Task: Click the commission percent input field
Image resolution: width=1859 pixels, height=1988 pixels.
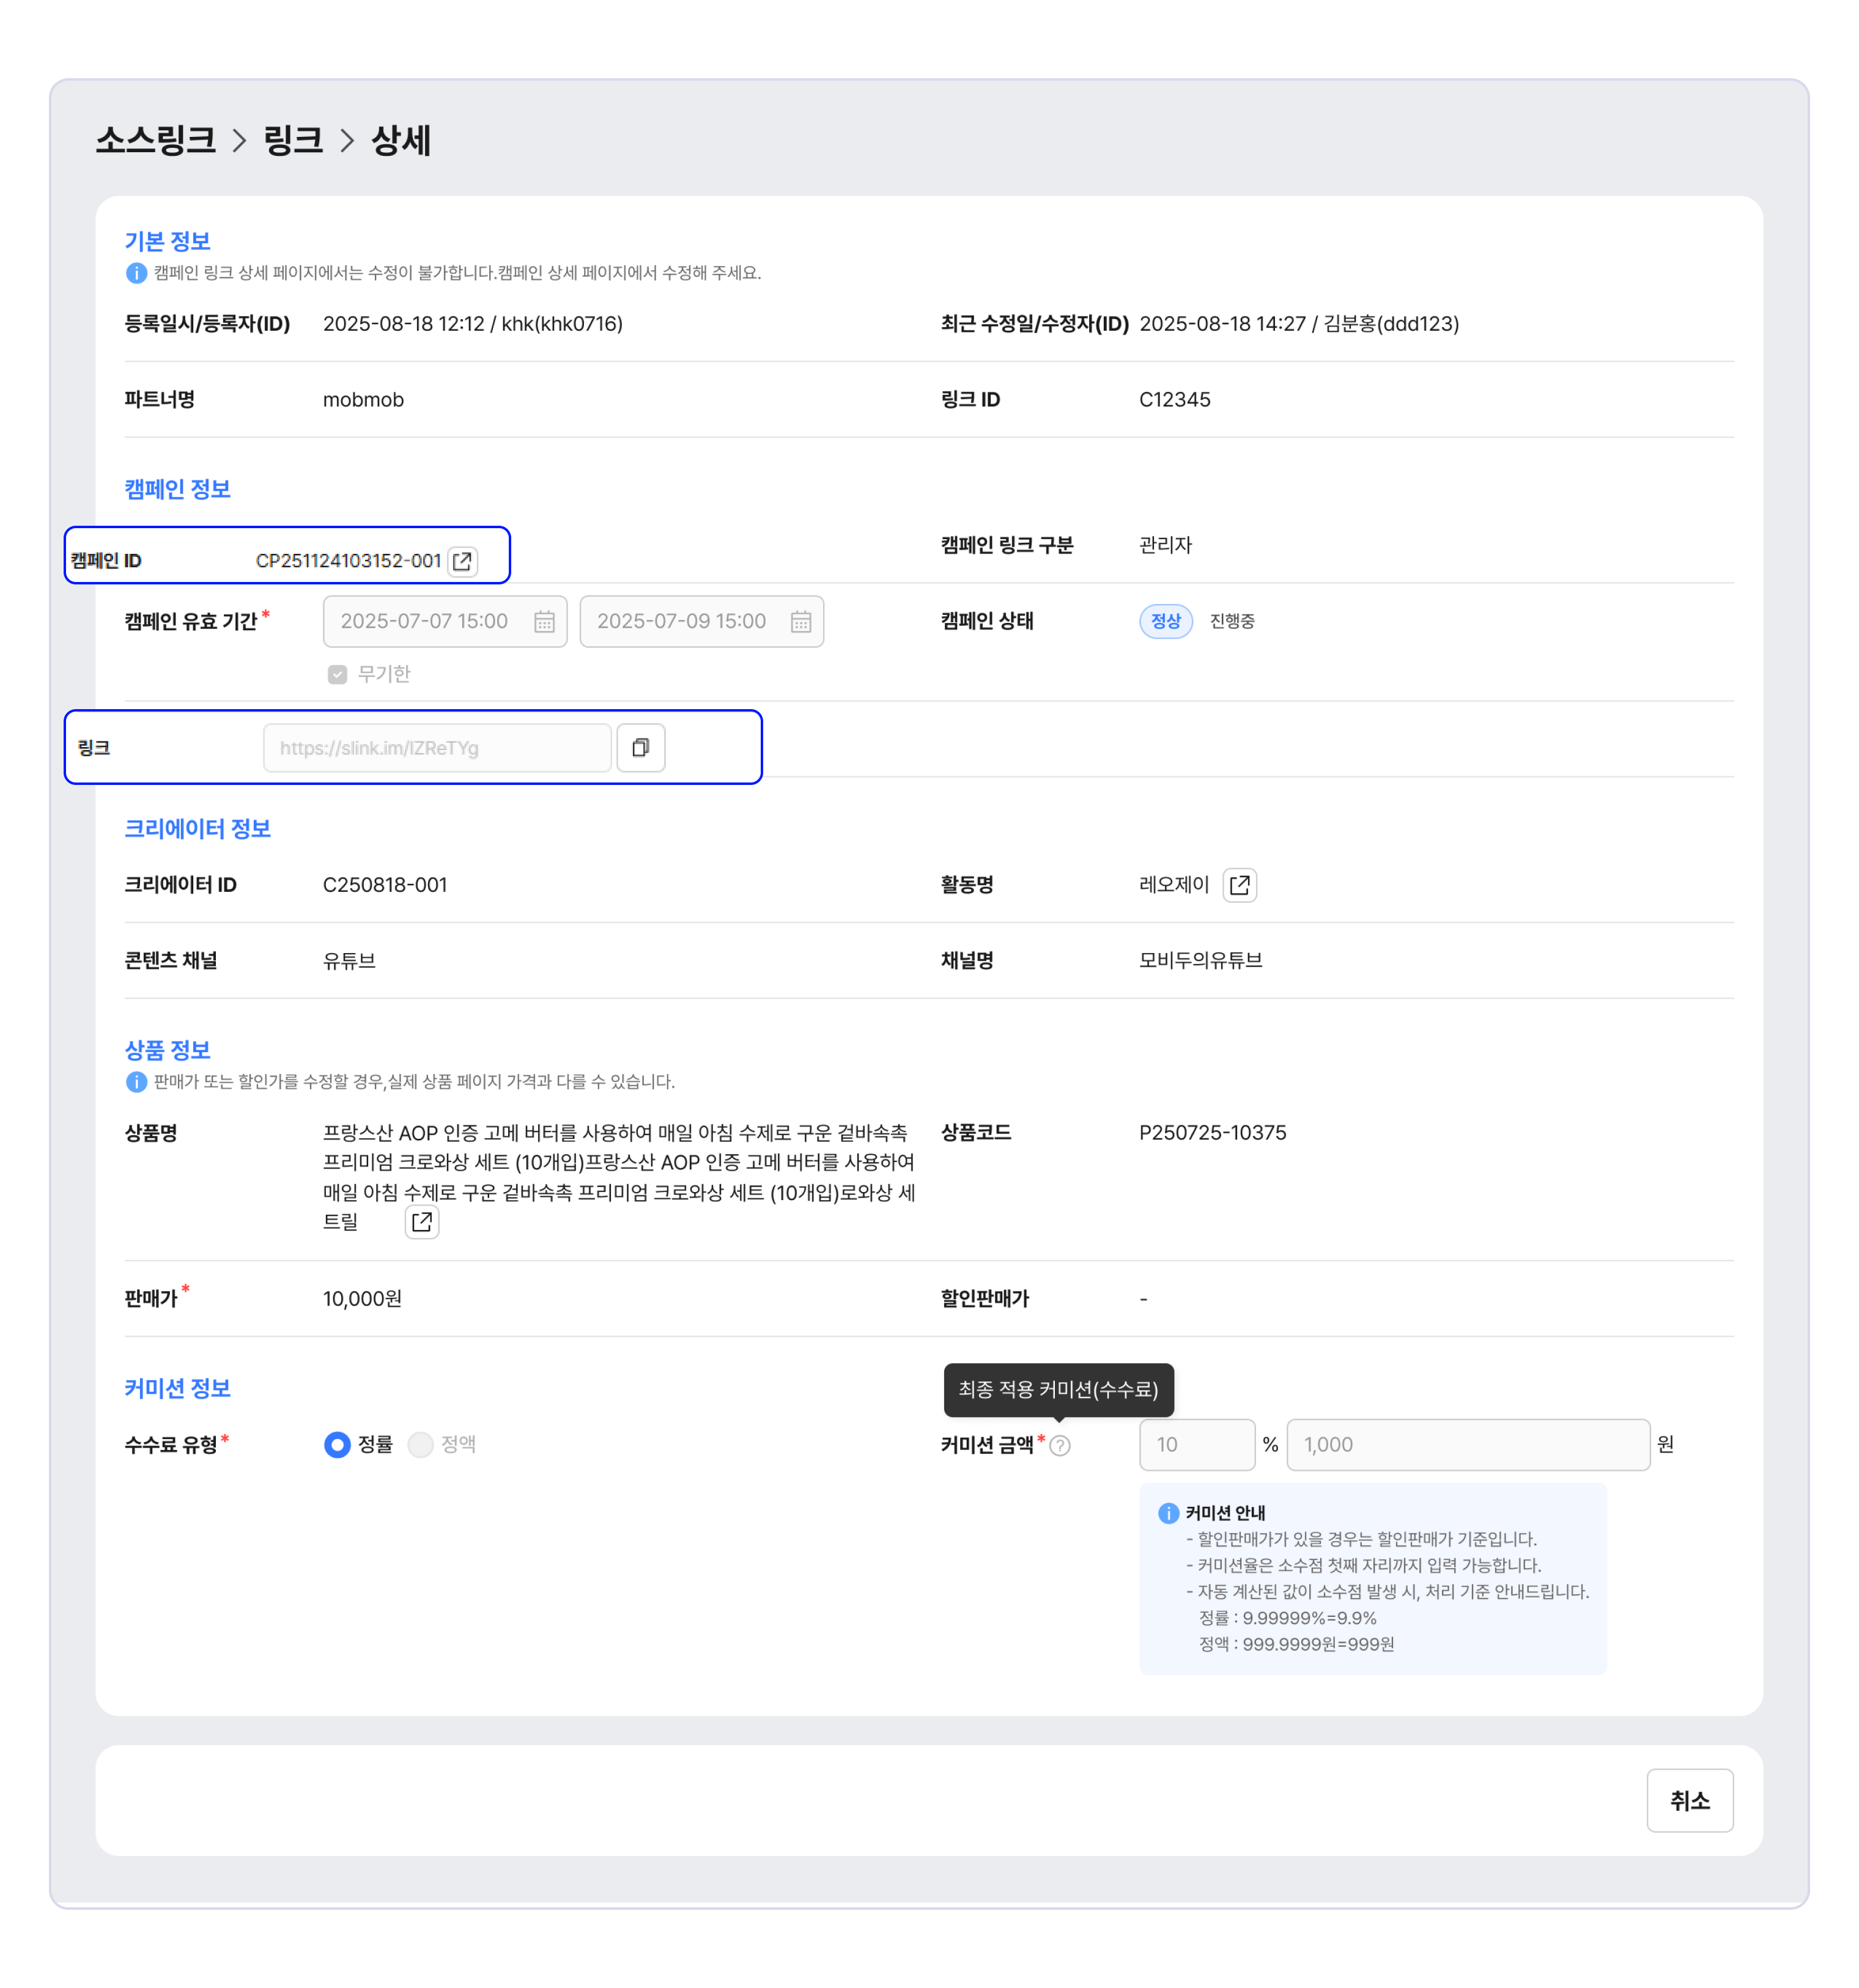Action: click(1196, 1445)
